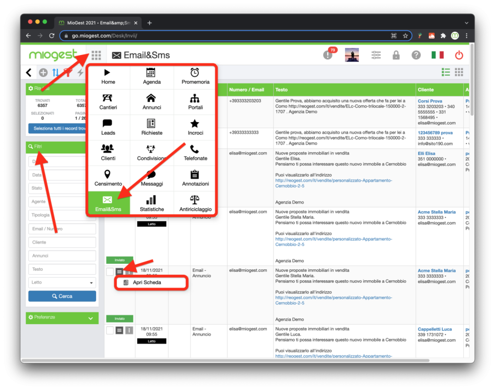The height and width of the screenshot is (390, 495).
Task: Go back with the left chevron
Action: click(x=29, y=73)
